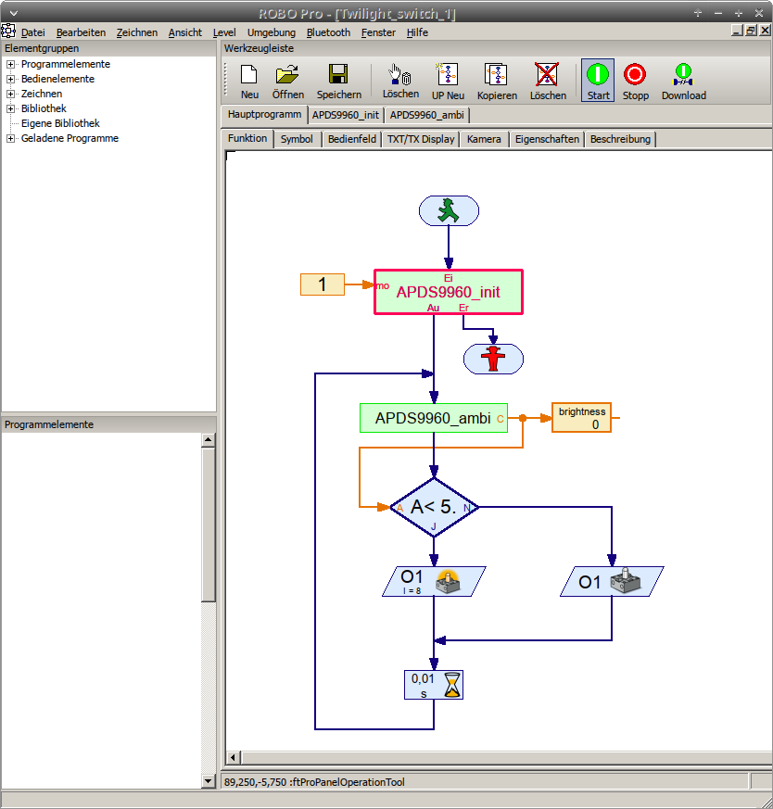Open the Hilfe menu
The height and width of the screenshot is (809, 773).
pyautogui.click(x=417, y=32)
